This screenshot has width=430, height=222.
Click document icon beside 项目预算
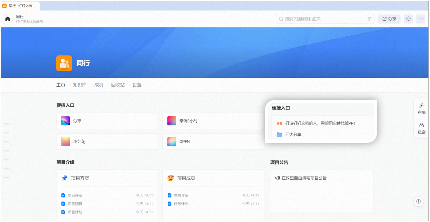point(63,204)
